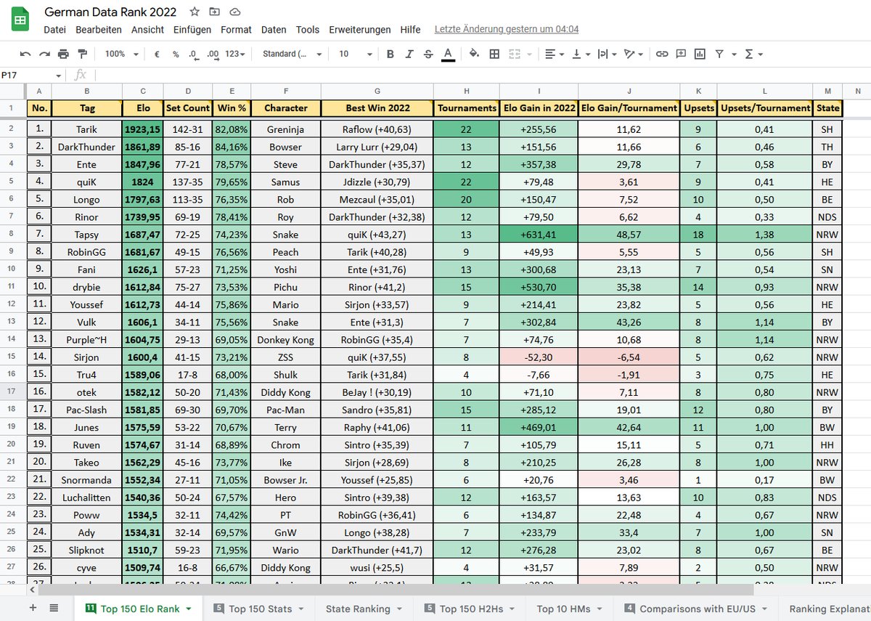
Task: Apply bold formatting to the selection
Action: pos(390,54)
